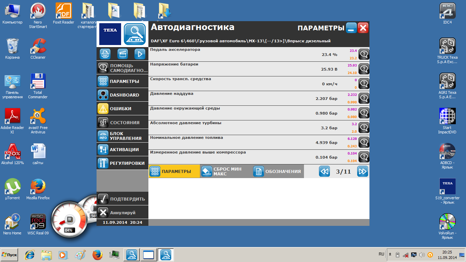Click the print icon in TEXA toolbar
466x262 pixels.
click(105, 54)
